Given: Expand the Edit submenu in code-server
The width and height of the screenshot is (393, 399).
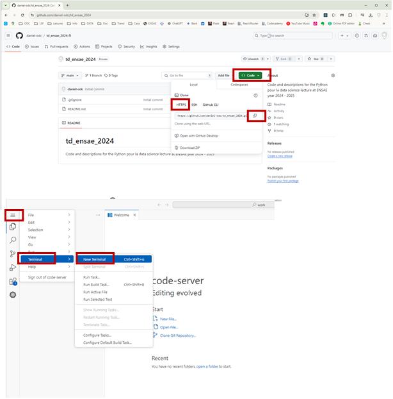Looking at the screenshot, I should [x=47, y=223].
